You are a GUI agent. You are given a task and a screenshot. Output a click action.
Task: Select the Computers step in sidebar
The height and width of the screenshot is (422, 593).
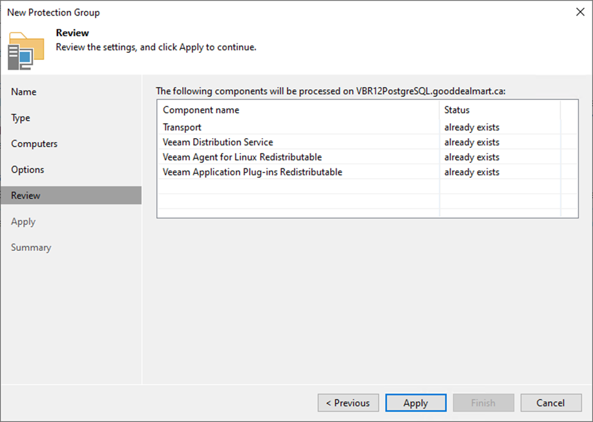point(34,143)
